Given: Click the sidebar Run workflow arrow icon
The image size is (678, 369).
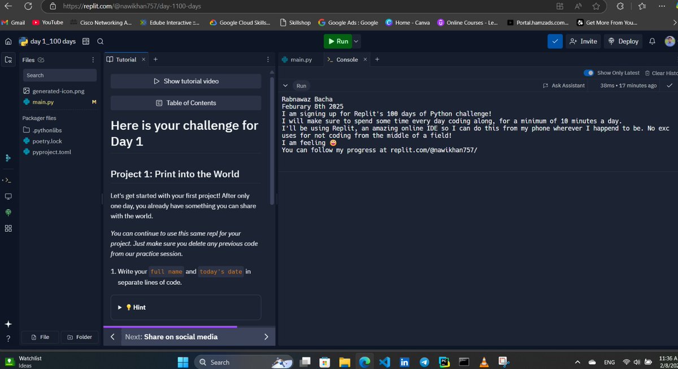Looking at the screenshot, I should click(8, 158).
